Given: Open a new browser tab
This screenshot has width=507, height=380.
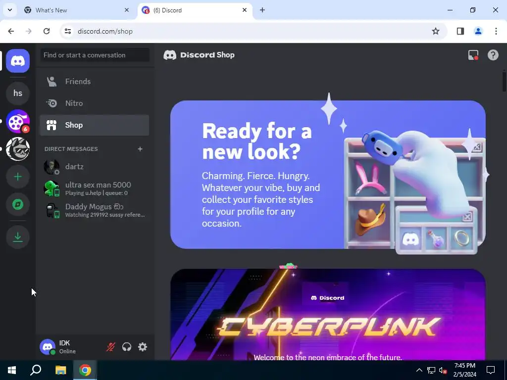Looking at the screenshot, I should coord(262,10).
